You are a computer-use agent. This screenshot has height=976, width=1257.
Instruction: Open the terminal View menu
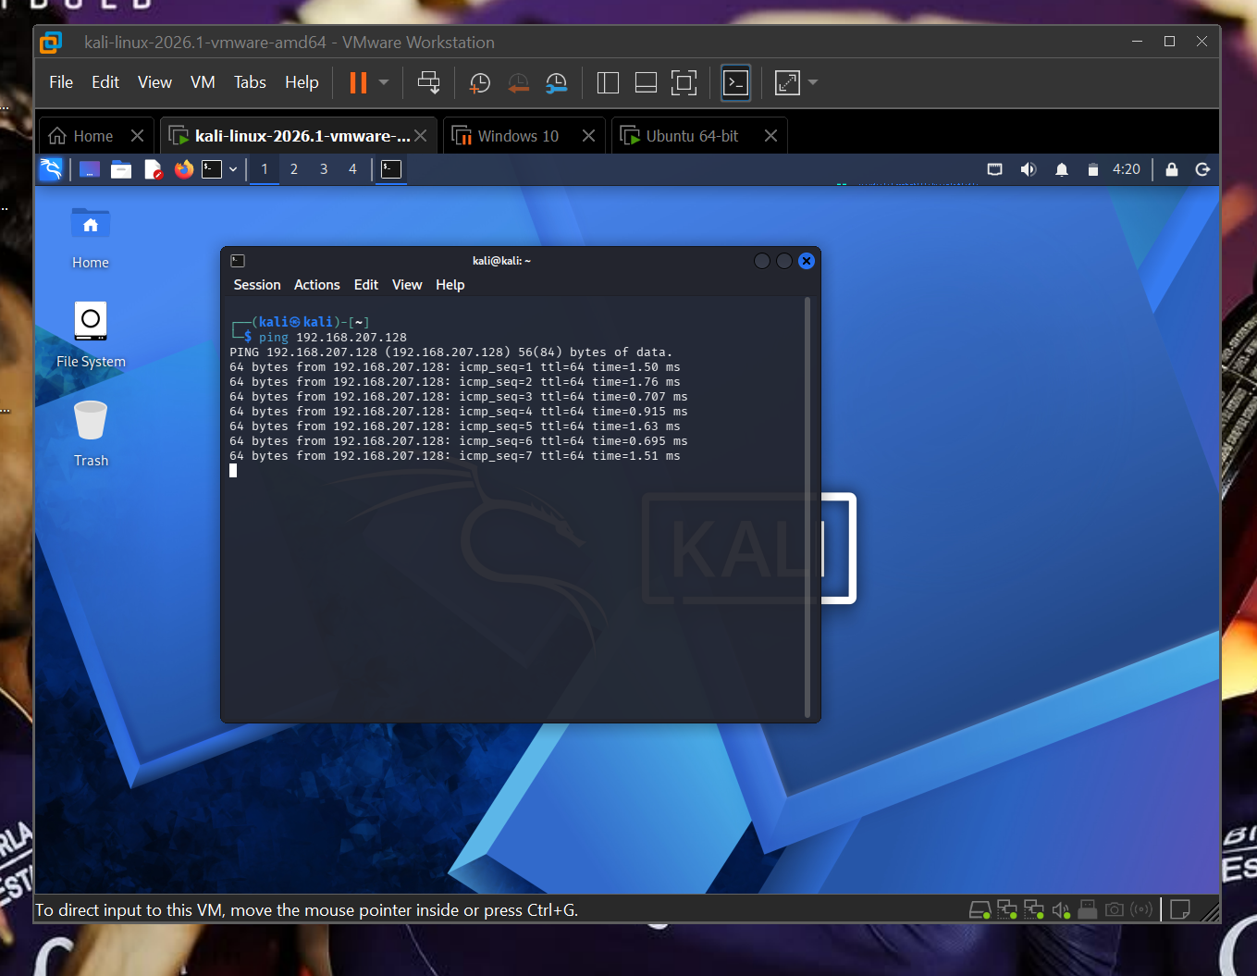click(x=407, y=285)
